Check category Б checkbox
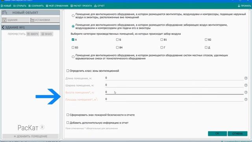This screenshot has height=142, width=252. coord(117,39)
